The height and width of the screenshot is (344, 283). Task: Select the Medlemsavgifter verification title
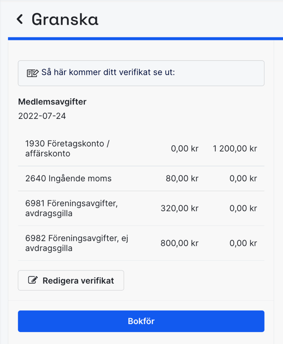(x=52, y=102)
